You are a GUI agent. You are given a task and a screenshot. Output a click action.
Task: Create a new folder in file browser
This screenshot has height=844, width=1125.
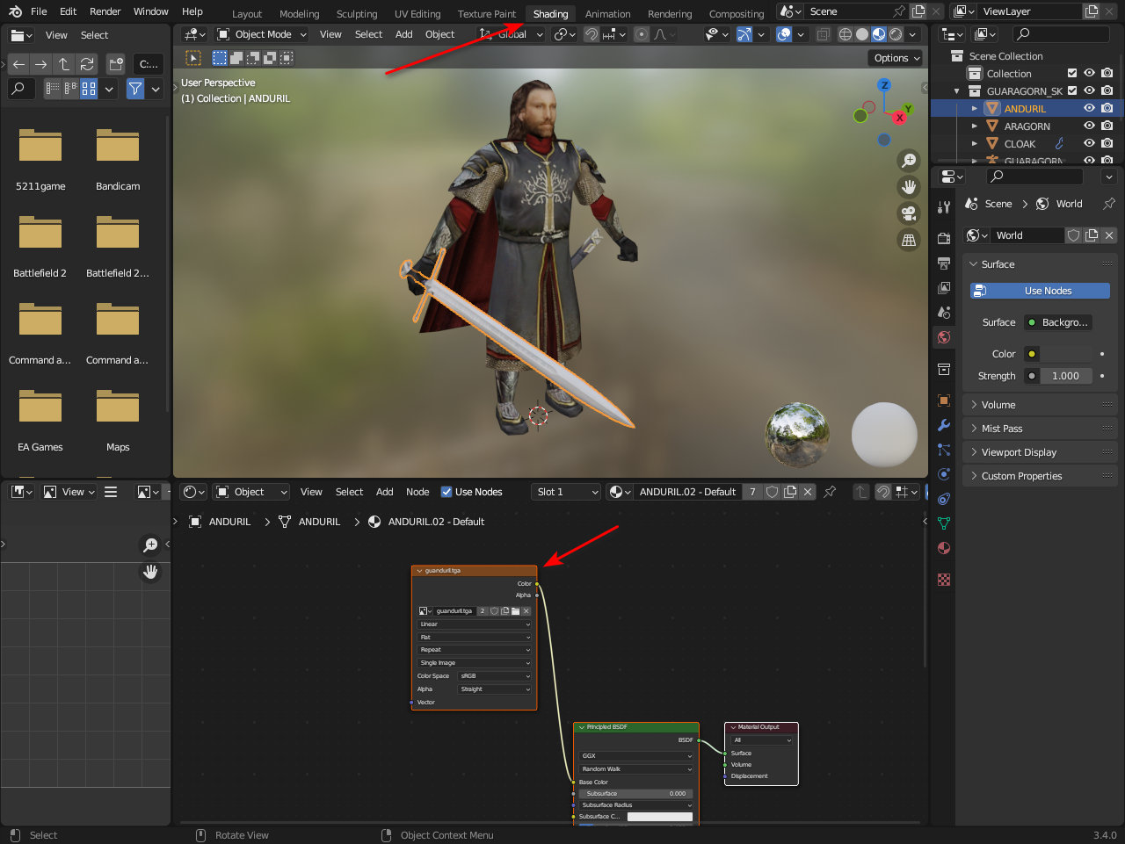tap(116, 64)
